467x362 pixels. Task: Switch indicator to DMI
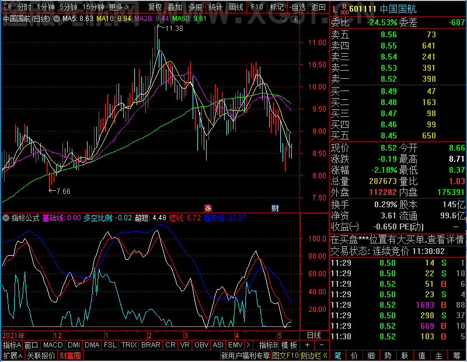tap(74, 345)
